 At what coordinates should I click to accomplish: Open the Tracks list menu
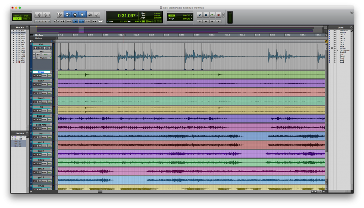pos(27,27)
